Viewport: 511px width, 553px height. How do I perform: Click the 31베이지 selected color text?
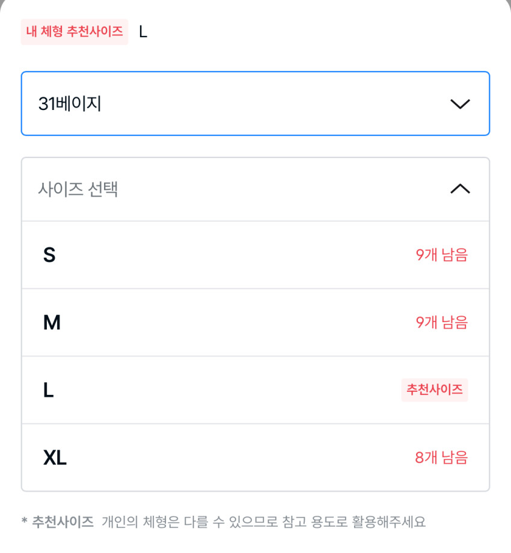pyautogui.click(x=69, y=104)
